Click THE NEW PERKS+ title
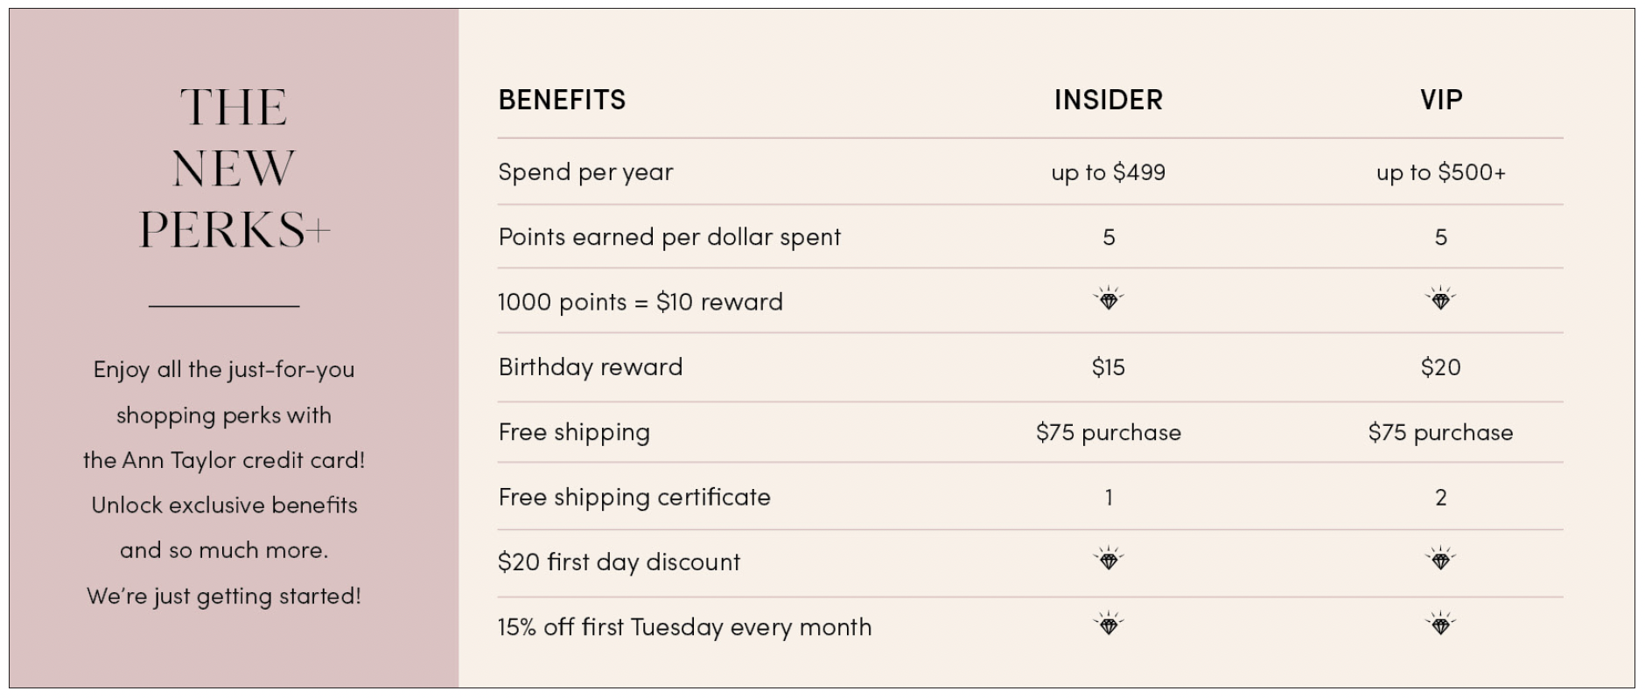1645x698 pixels. pos(233,168)
